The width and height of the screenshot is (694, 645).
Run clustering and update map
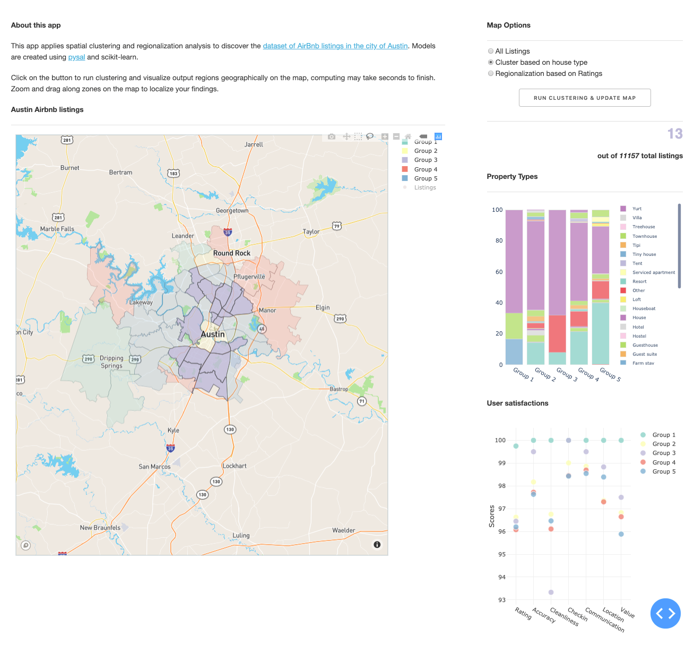coord(585,98)
